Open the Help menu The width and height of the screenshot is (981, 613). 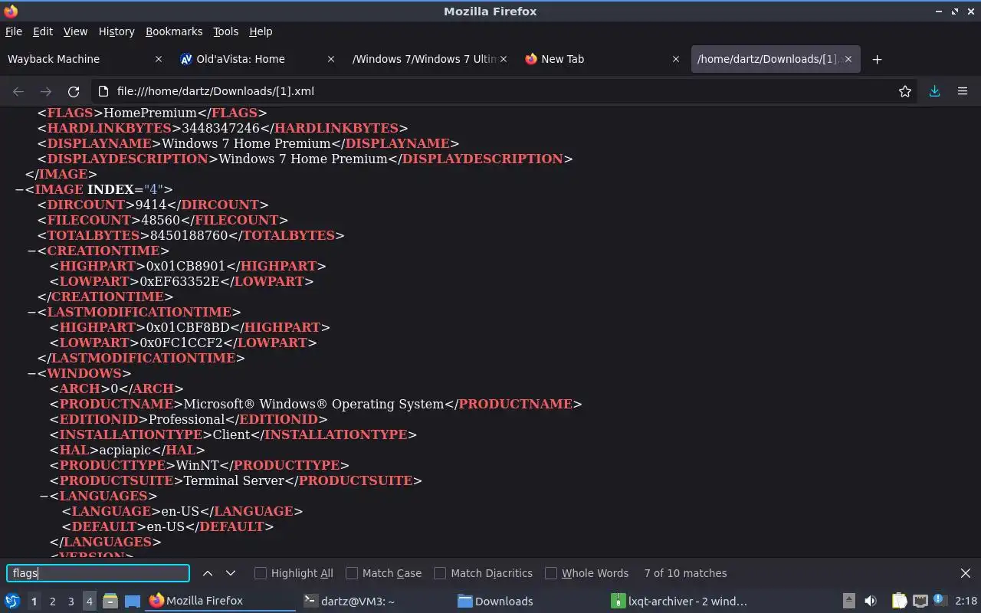click(261, 31)
